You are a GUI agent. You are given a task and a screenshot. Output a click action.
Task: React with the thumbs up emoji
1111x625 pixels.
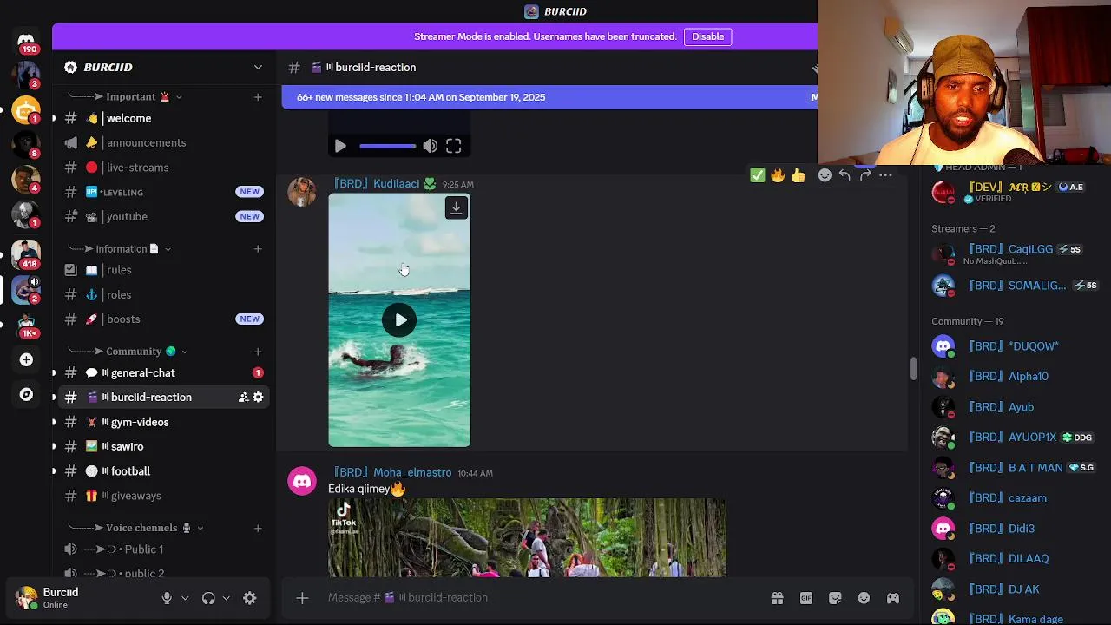798,175
